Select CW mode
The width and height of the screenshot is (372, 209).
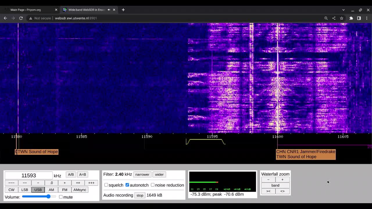pyautogui.click(x=11, y=190)
